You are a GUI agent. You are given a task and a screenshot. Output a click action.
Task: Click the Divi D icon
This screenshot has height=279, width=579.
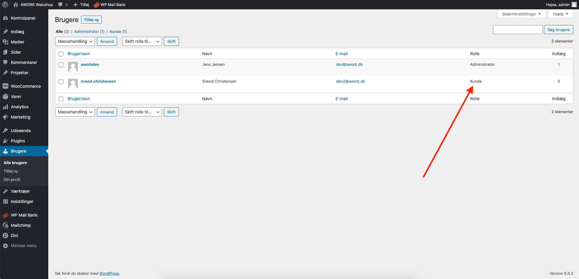click(x=5, y=236)
